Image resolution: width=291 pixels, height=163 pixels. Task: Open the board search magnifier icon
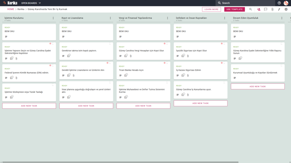[x=251, y=9]
